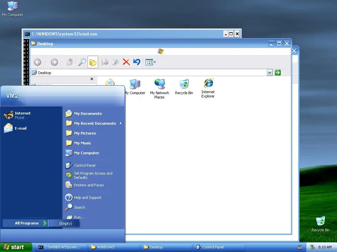Click the Forward arrow in Desktop window toolbar

(54, 62)
